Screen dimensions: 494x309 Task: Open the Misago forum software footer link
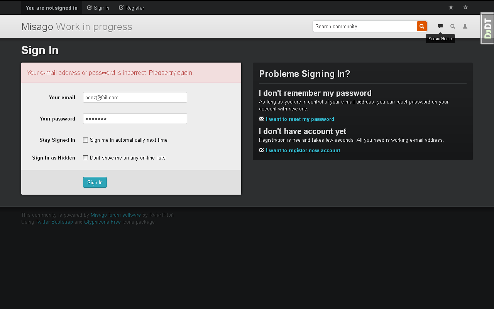115,215
